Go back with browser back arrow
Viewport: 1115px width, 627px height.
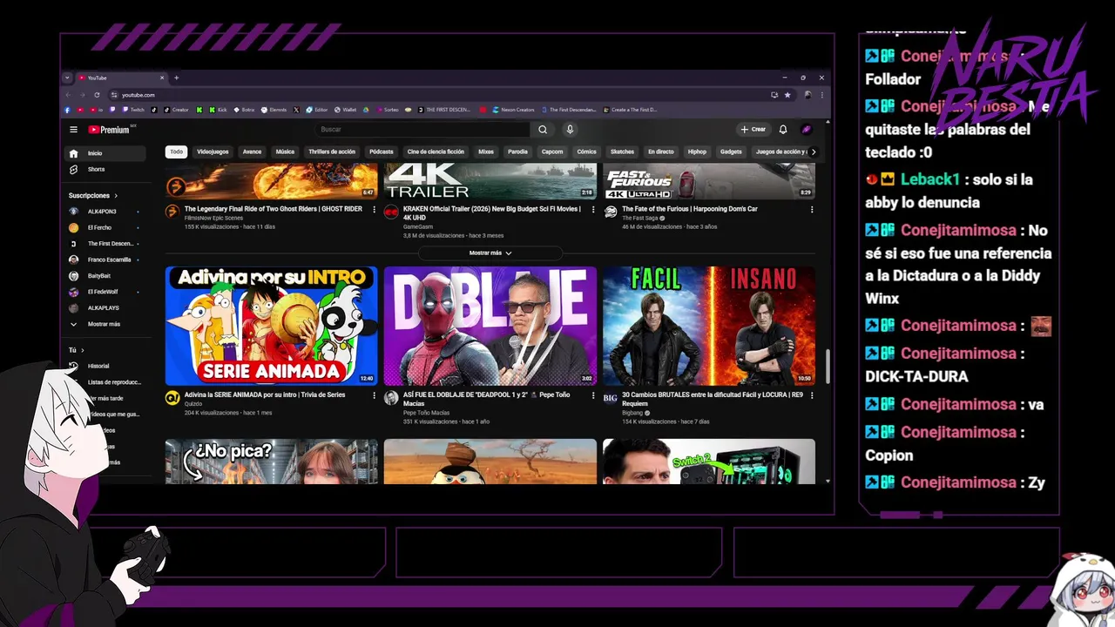68,95
